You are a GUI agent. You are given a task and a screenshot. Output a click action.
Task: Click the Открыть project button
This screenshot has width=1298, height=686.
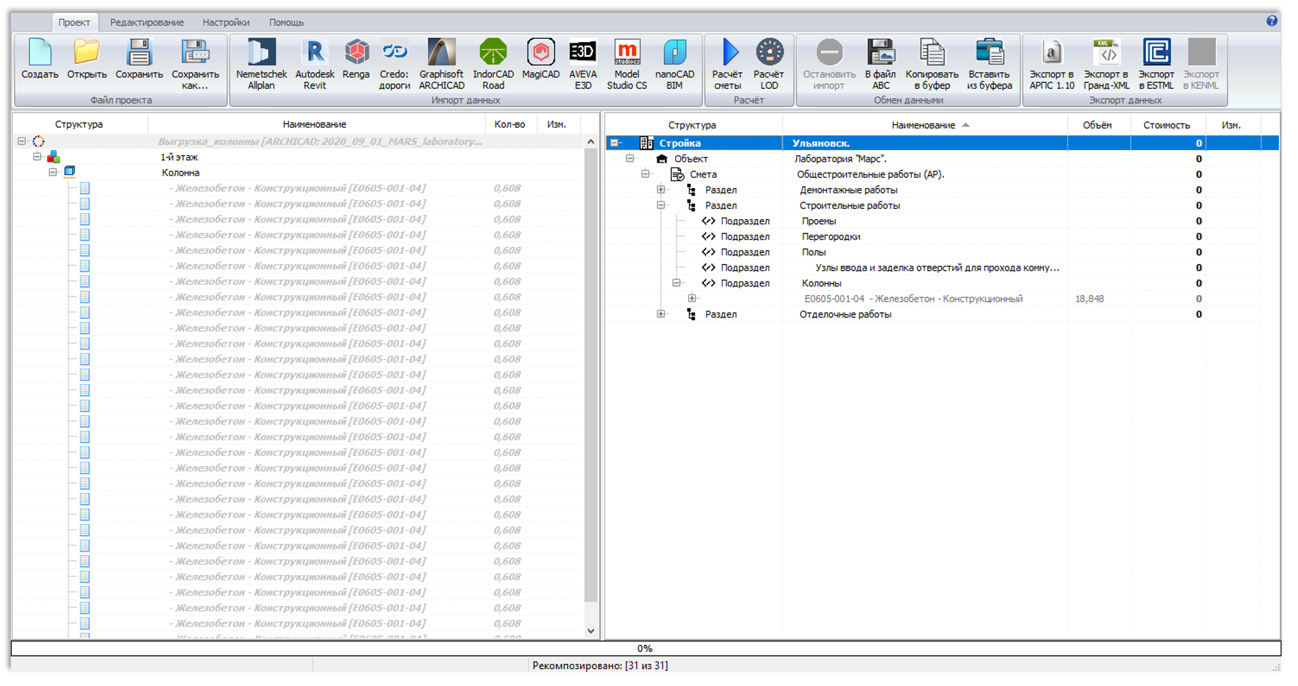87,60
